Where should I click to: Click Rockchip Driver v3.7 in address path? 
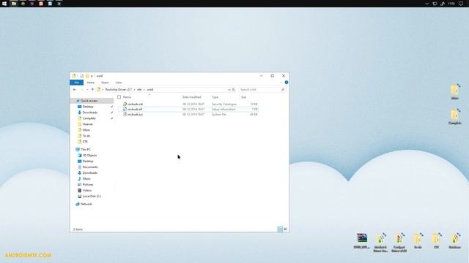[118, 89]
